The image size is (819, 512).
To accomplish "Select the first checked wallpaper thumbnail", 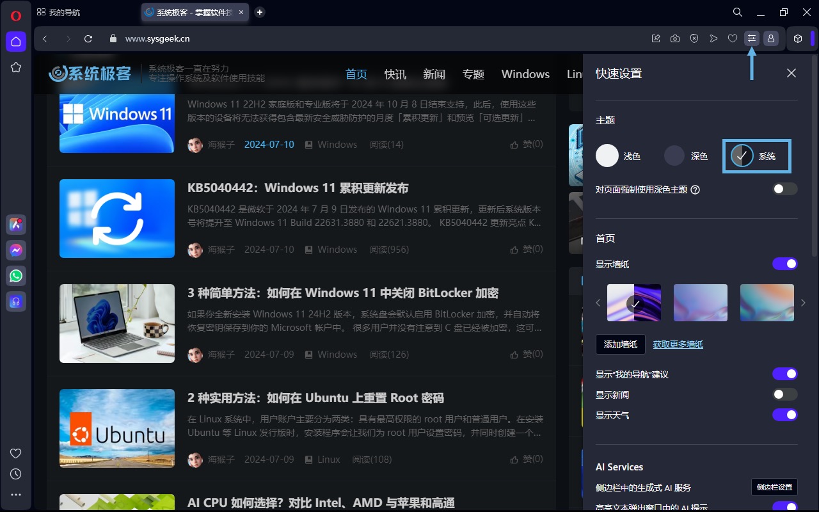I will click(x=634, y=303).
